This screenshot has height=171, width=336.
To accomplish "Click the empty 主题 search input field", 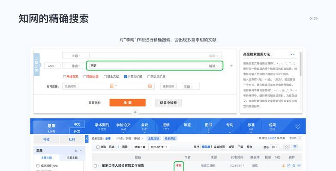I will click(147, 56).
